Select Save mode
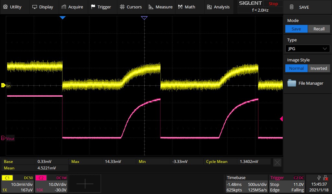The width and height of the screenshot is (332, 194). (296, 29)
